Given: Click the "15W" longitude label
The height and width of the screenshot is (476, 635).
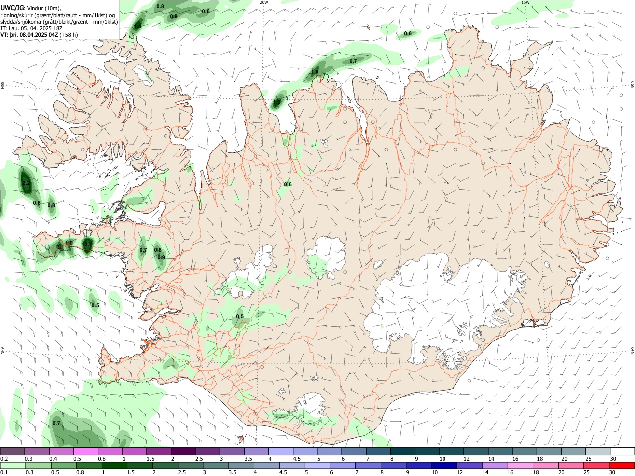Looking at the screenshot, I should pyautogui.click(x=526, y=2).
